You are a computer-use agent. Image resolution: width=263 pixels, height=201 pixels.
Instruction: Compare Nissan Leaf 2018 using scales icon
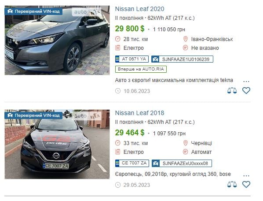click(232, 184)
